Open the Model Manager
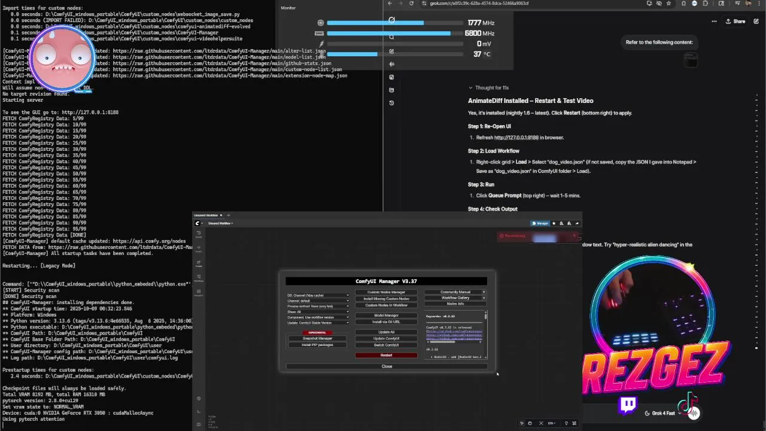Viewport: 766px width, 431px height. (x=386, y=315)
